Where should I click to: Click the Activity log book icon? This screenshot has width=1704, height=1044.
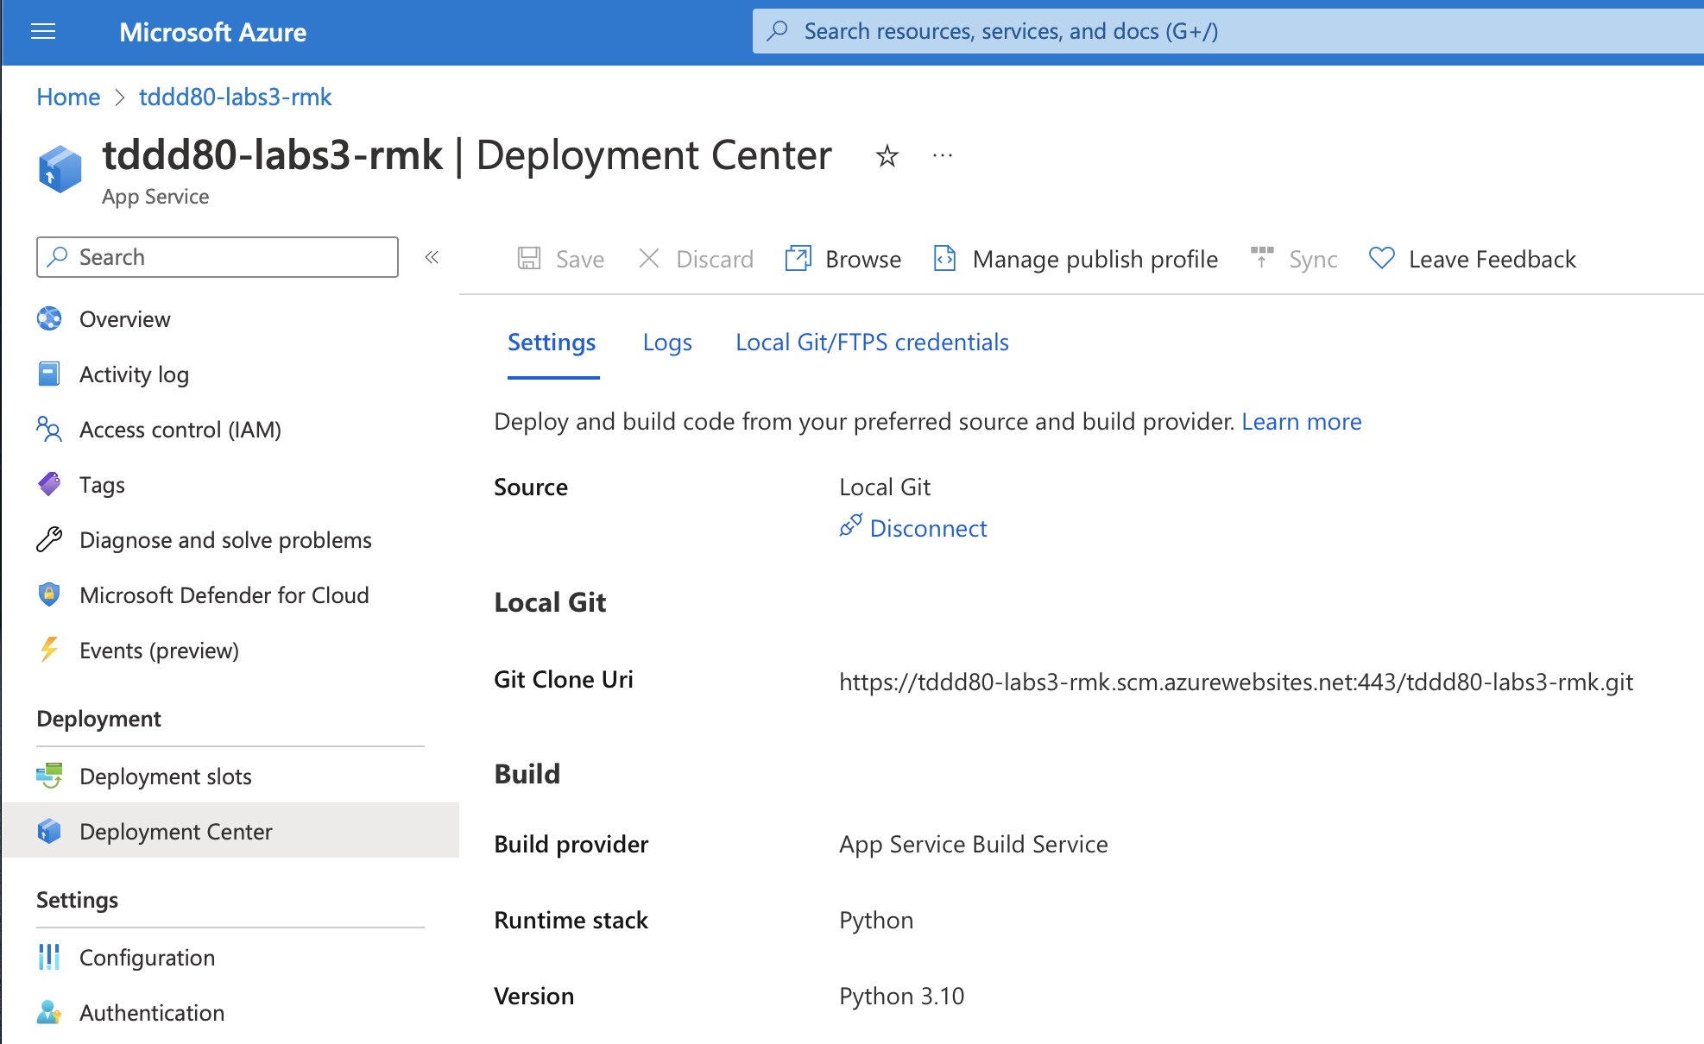[49, 374]
